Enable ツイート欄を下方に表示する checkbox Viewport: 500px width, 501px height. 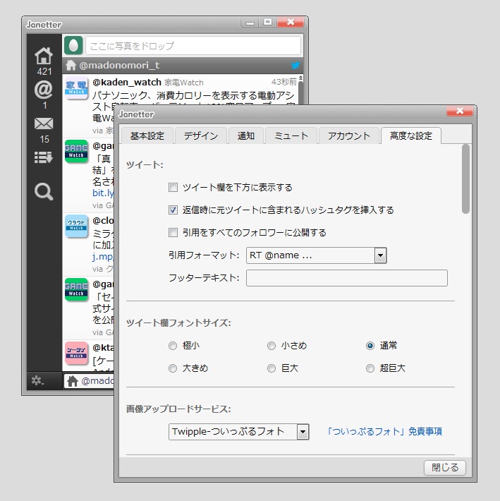(173, 187)
